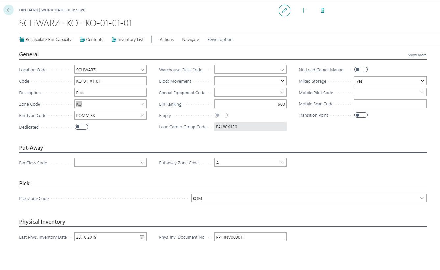
Task: Open calendar picker for Last Phys. Inventory Date
Action: pos(142,237)
